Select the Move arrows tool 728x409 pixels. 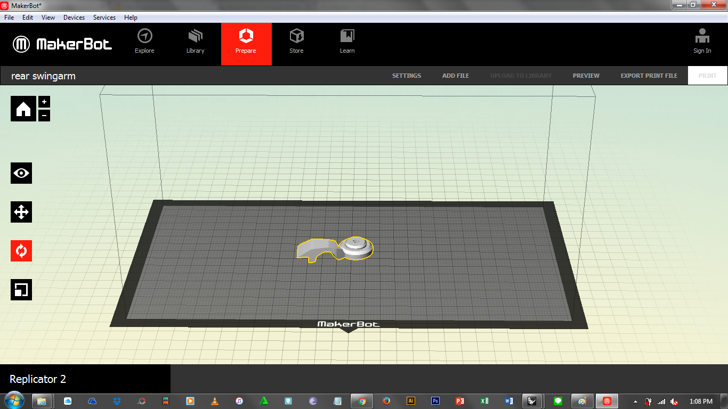[21, 212]
